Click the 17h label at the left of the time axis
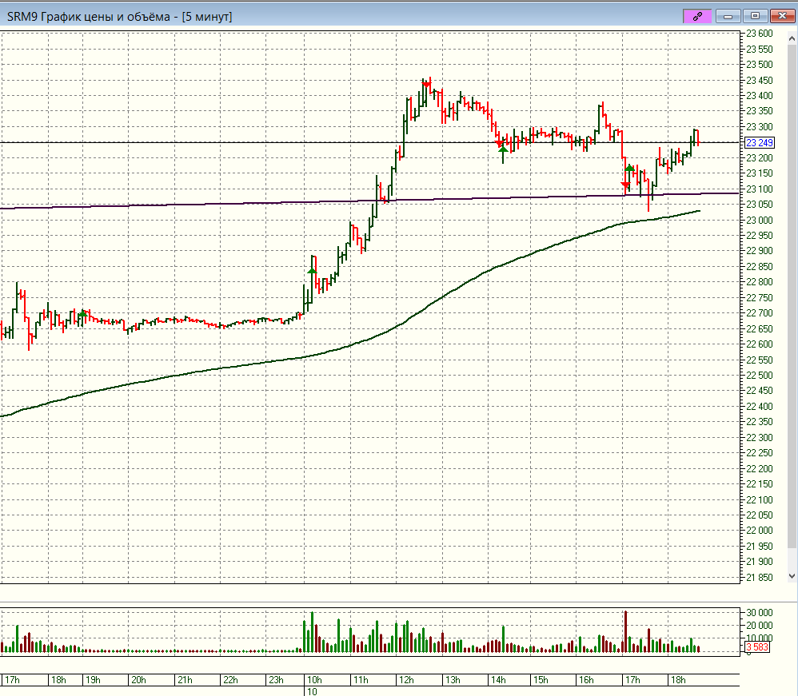 tap(12, 680)
